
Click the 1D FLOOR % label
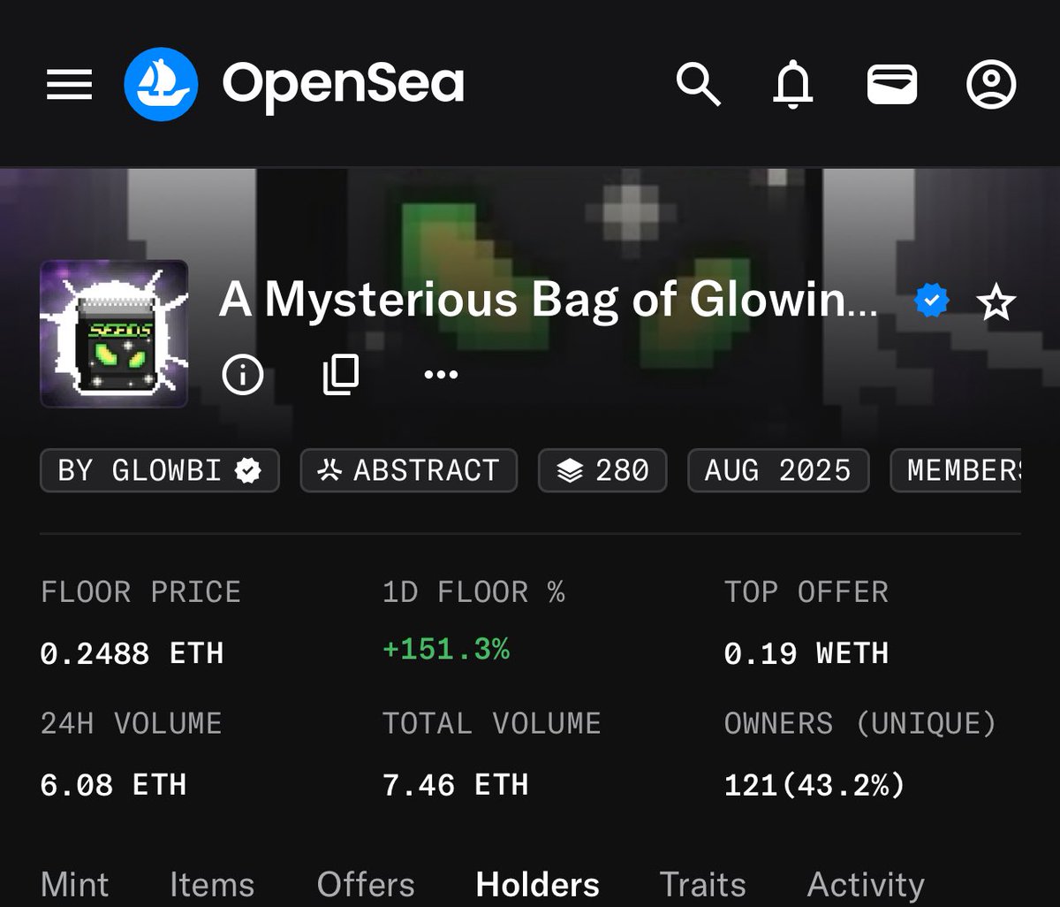[x=473, y=591]
